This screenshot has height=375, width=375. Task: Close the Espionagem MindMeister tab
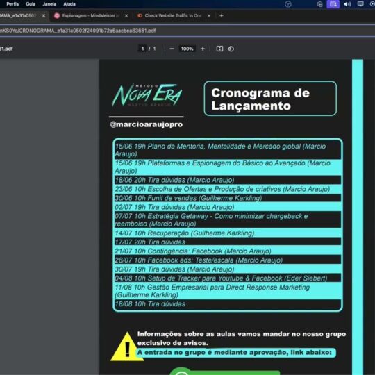126,16
